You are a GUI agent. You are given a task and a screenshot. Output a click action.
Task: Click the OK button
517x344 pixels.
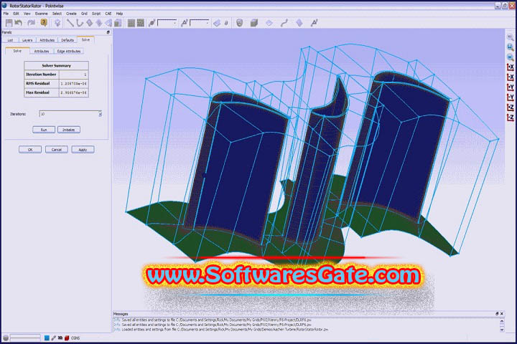[x=30, y=150]
